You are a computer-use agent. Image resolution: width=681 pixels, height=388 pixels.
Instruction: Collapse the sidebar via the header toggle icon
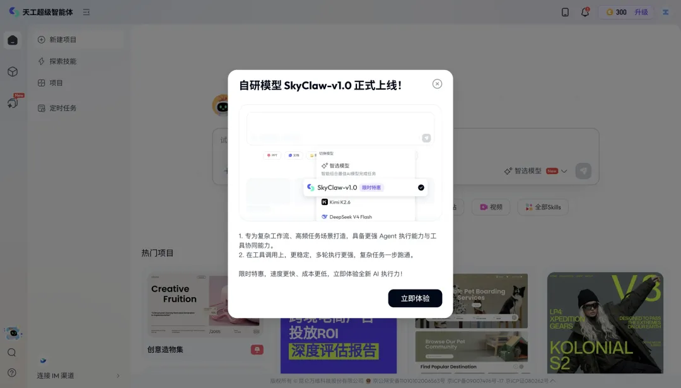point(86,12)
